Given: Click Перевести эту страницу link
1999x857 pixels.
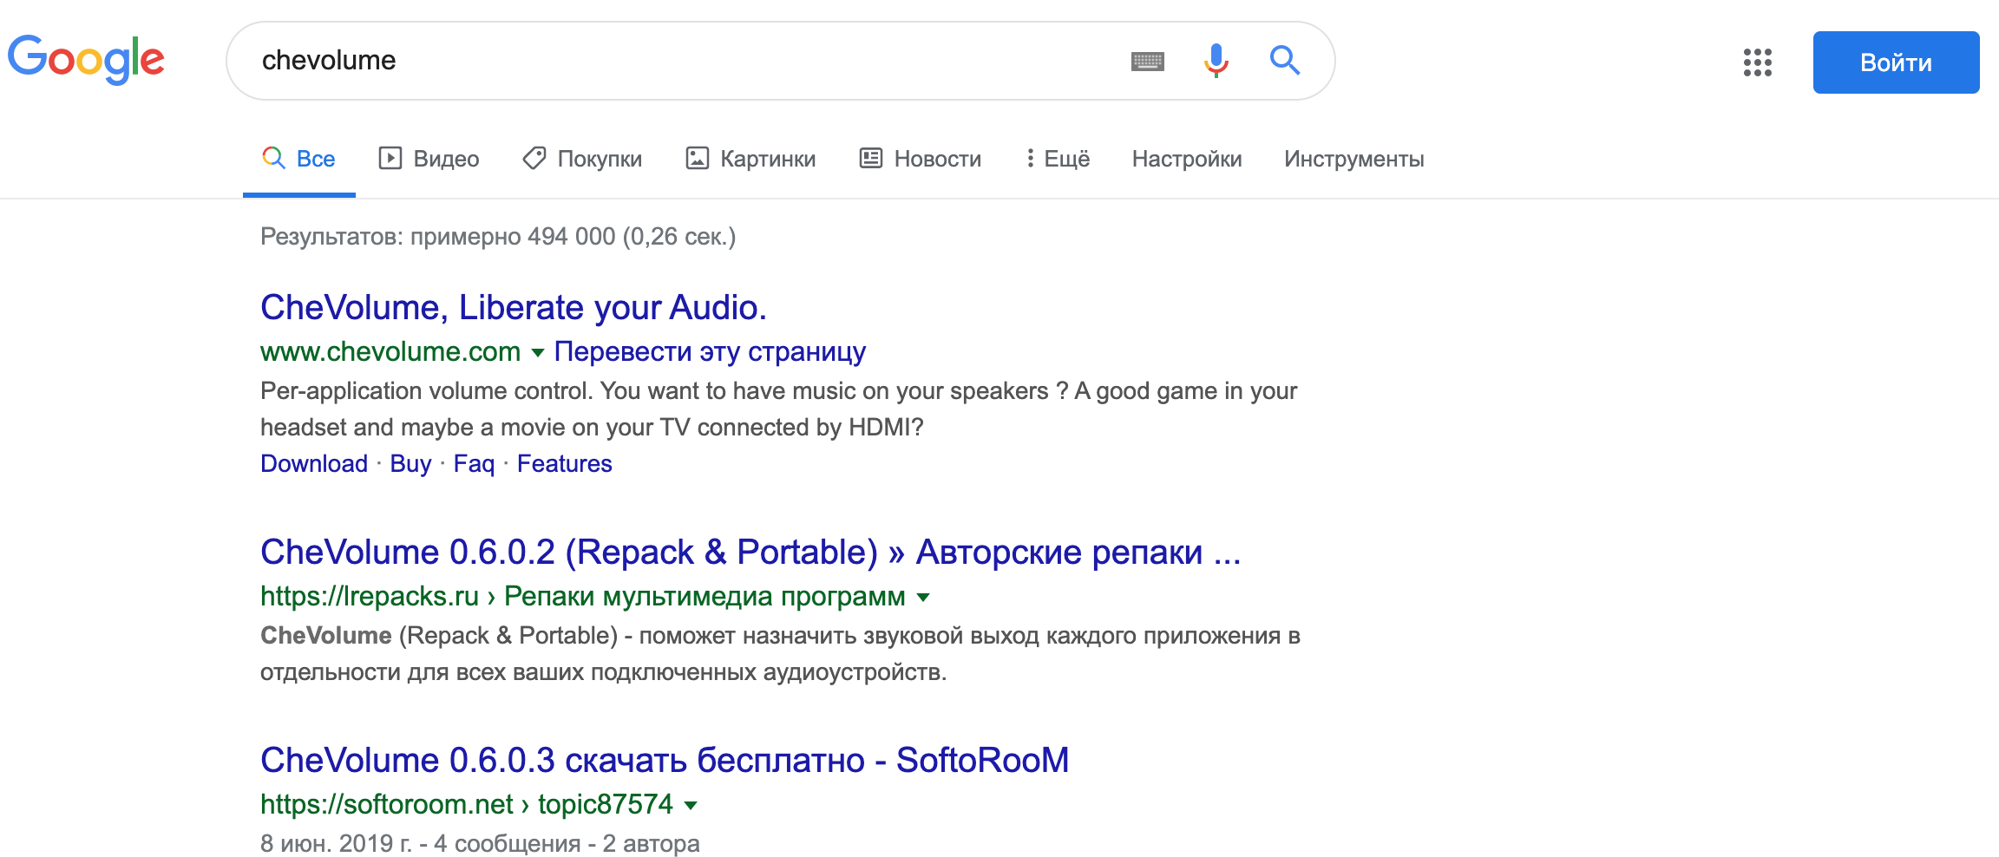Looking at the screenshot, I should [710, 351].
